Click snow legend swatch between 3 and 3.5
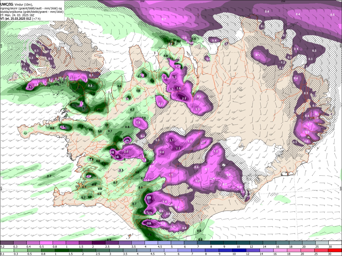 click(x=125, y=243)
